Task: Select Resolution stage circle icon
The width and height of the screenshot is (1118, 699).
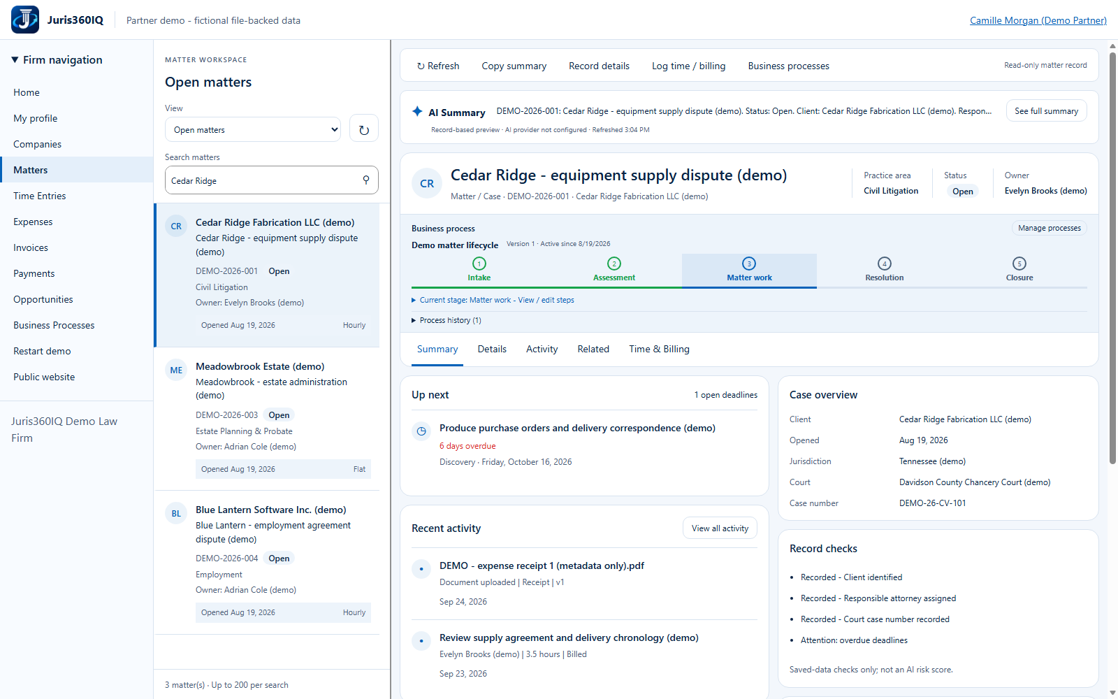Action: (x=885, y=264)
